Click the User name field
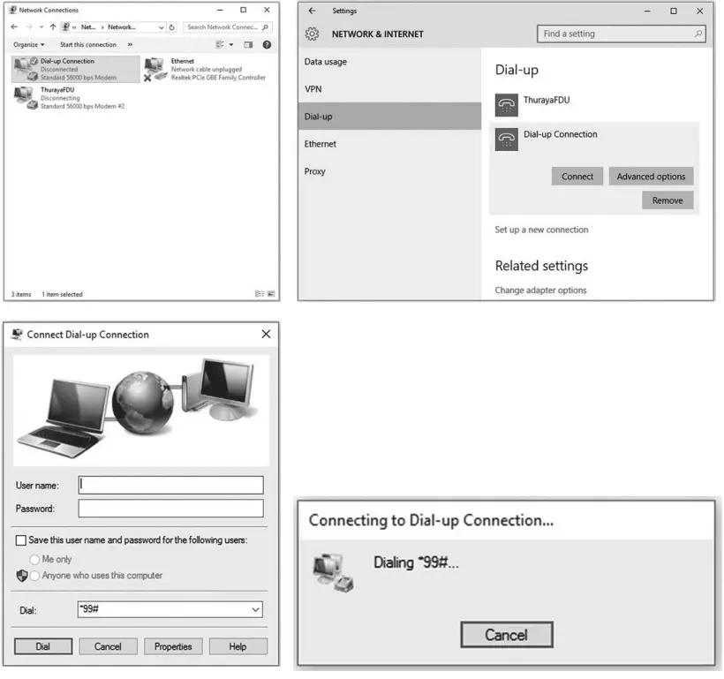724x679 pixels. pyautogui.click(x=170, y=485)
